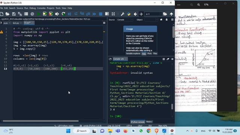Save the current file
The width and height of the screenshot is (240, 135).
pyautogui.click(x=14, y=14)
